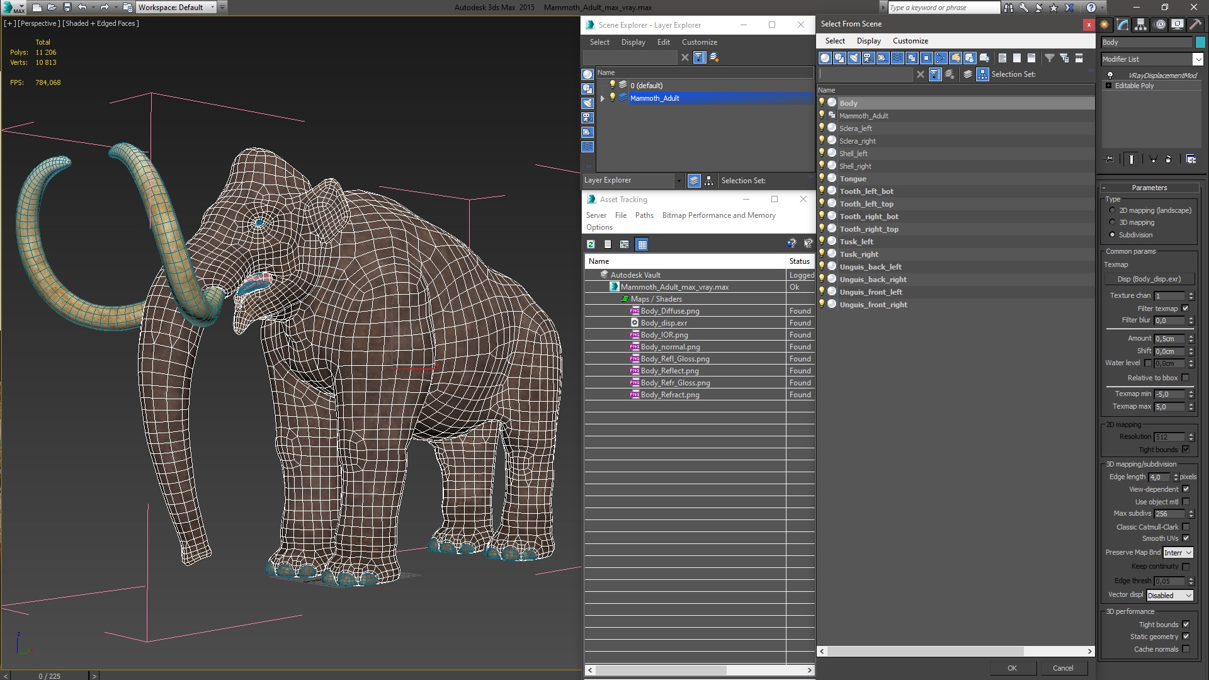
Task: Click Shaded + Edged Faces viewport label
Action: pyautogui.click(x=101, y=23)
